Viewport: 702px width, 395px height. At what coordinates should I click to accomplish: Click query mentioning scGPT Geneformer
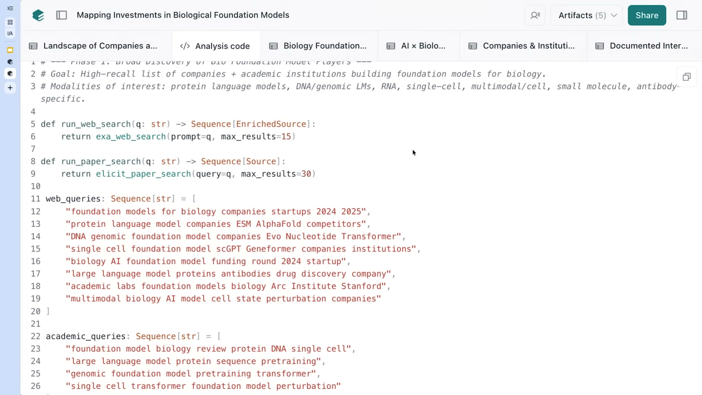pyautogui.click(x=243, y=249)
